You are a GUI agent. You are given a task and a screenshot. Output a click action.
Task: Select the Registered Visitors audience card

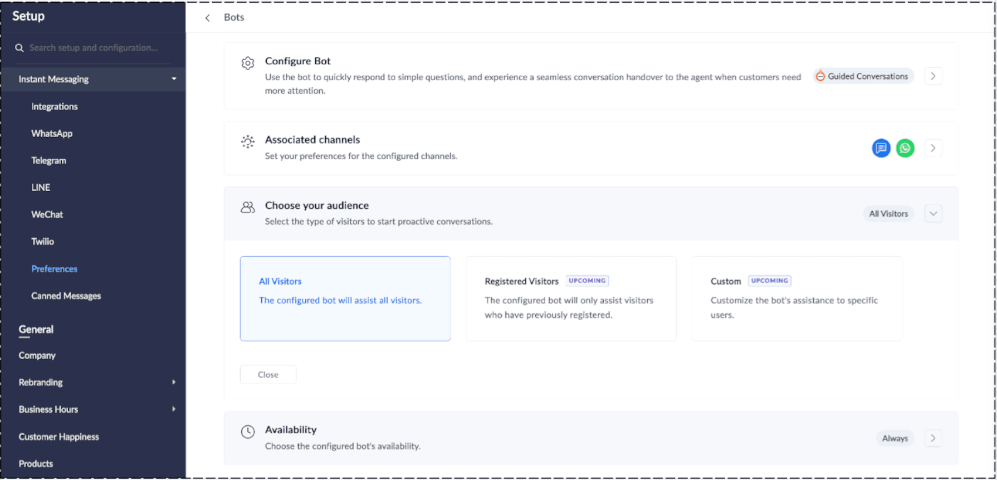point(571,298)
